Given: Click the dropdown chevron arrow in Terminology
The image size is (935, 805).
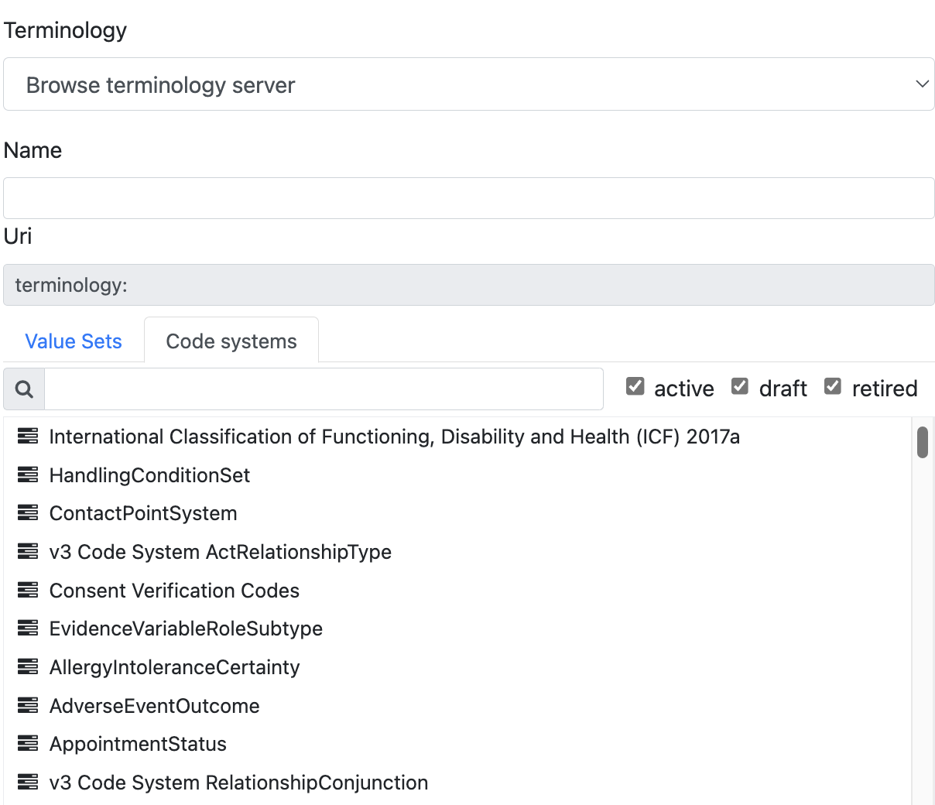Looking at the screenshot, I should [922, 84].
